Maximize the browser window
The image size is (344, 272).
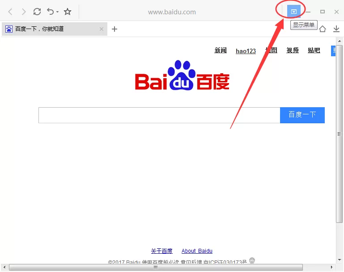[322, 12]
